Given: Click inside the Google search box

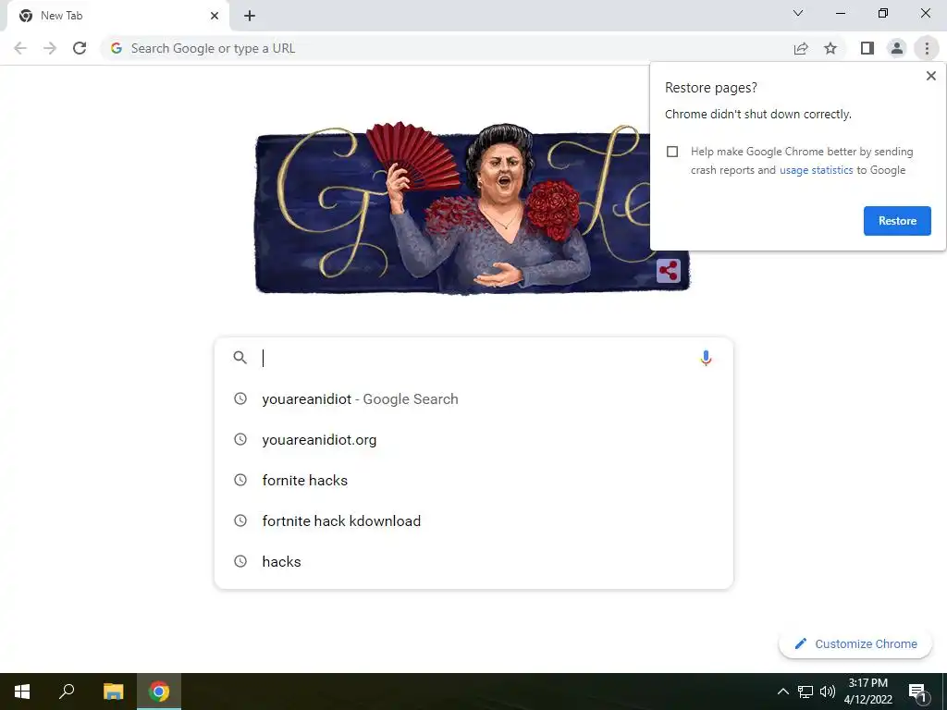Looking at the screenshot, I should tap(473, 358).
